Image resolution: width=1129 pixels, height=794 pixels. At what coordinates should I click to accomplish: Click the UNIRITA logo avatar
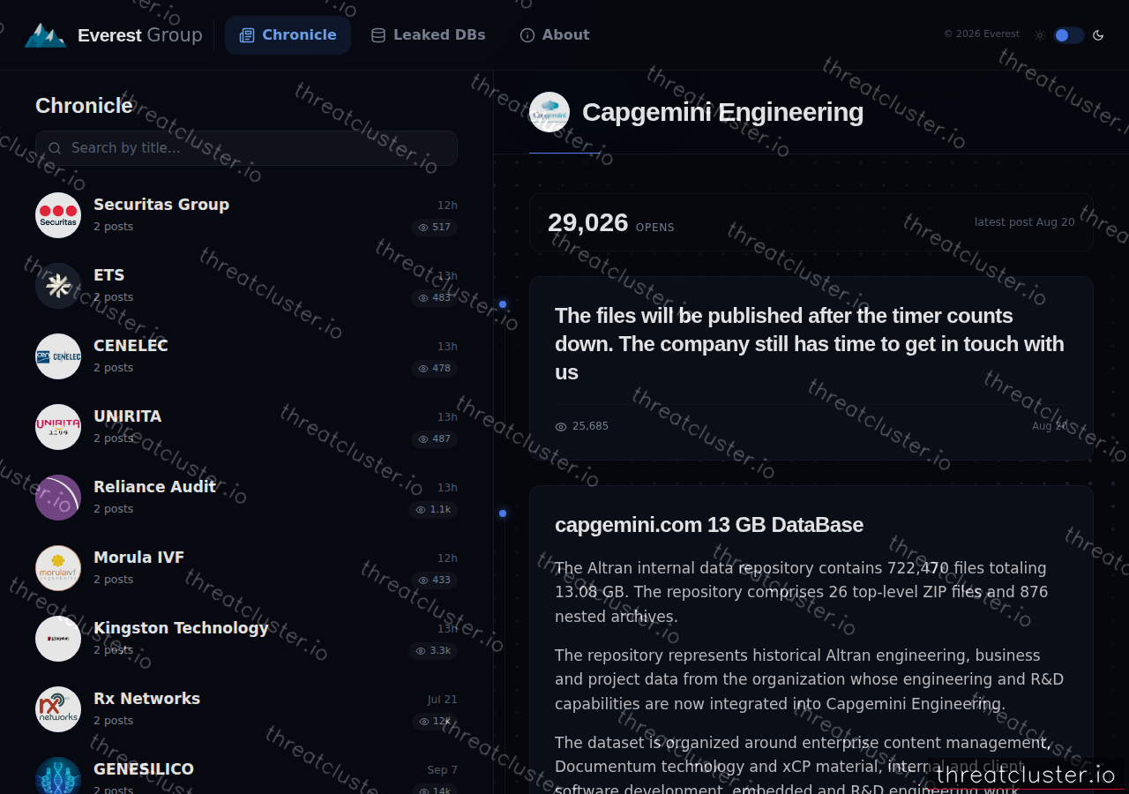click(58, 427)
